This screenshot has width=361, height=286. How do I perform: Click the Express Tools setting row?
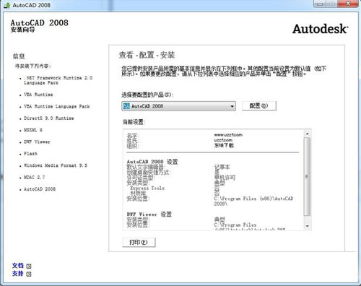click(147, 188)
